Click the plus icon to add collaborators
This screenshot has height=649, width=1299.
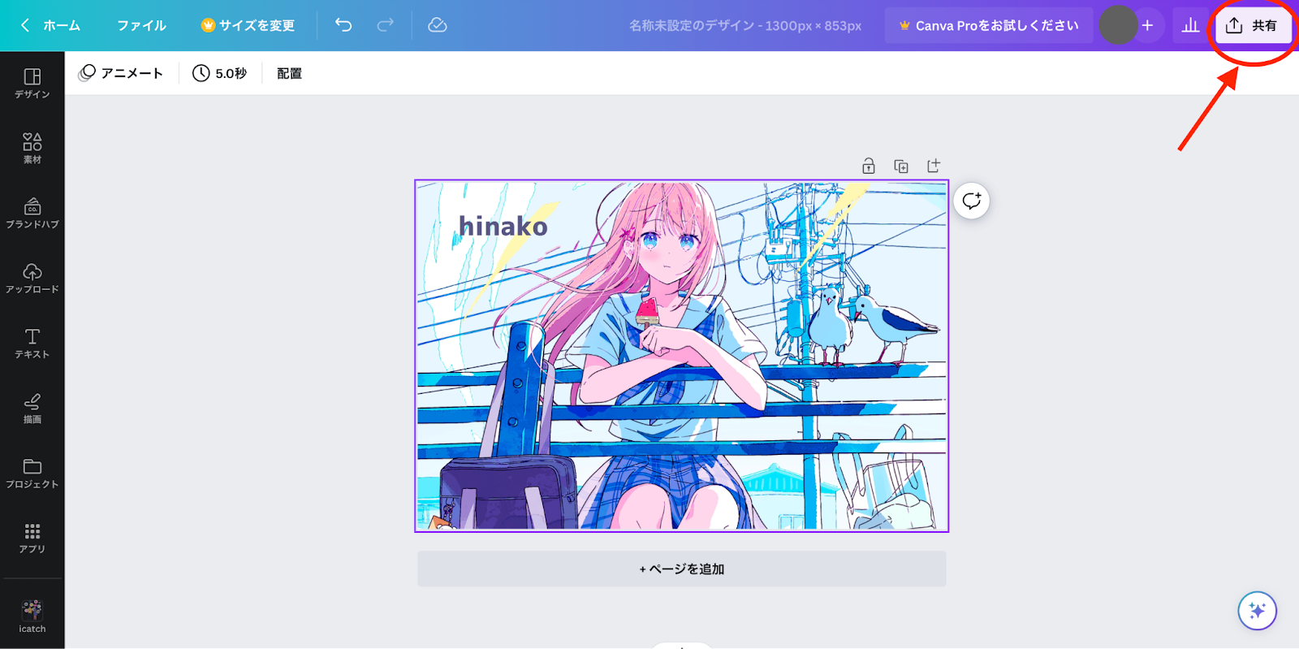(x=1147, y=25)
